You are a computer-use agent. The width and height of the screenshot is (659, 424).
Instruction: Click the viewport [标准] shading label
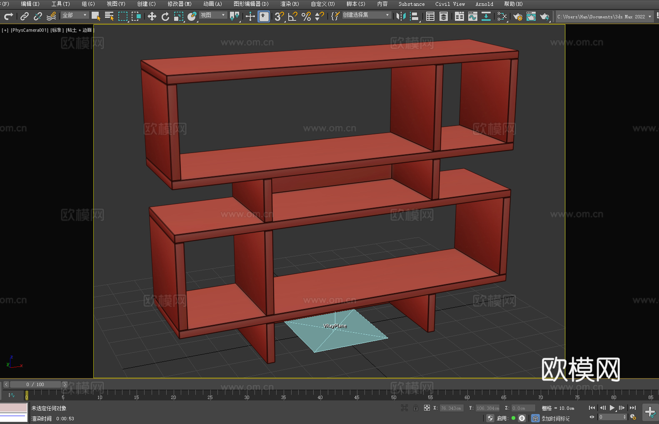pos(57,30)
